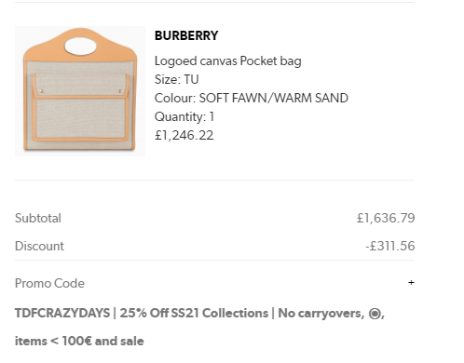
Task: Click the items < 100€ and sale line
Action: tap(79, 341)
